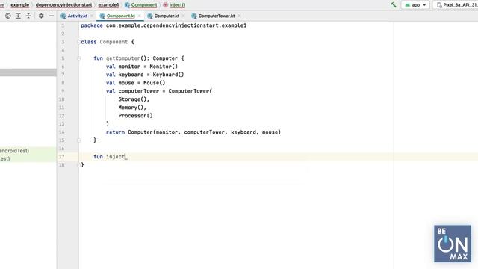Viewport: 478px width, 269px height.
Task: Click 'Mouse()' constructor call on line 8
Action: click(x=155, y=83)
